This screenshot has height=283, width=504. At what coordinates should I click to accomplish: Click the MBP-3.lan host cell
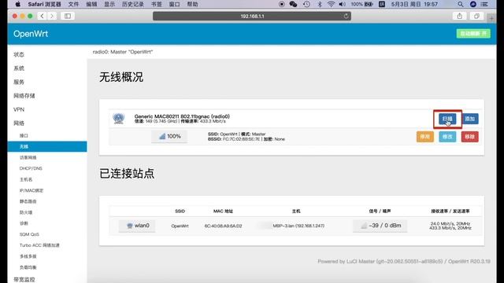point(298,226)
